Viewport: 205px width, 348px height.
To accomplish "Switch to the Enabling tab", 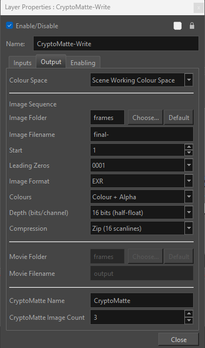I will tap(83, 63).
